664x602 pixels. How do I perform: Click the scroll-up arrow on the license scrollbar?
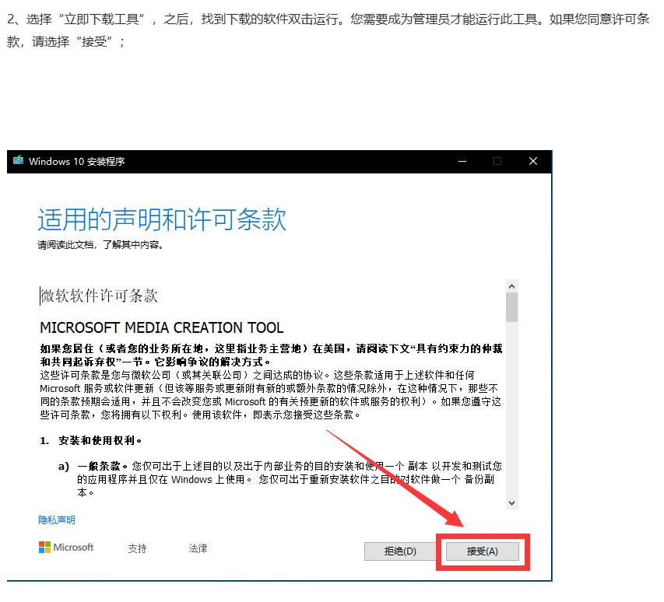(512, 285)
